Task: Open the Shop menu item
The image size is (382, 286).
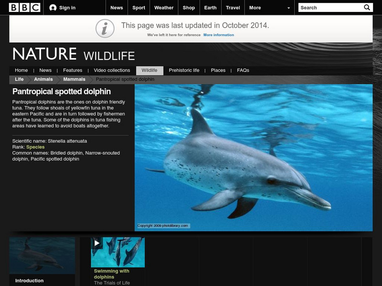Action: click(188, 7)
